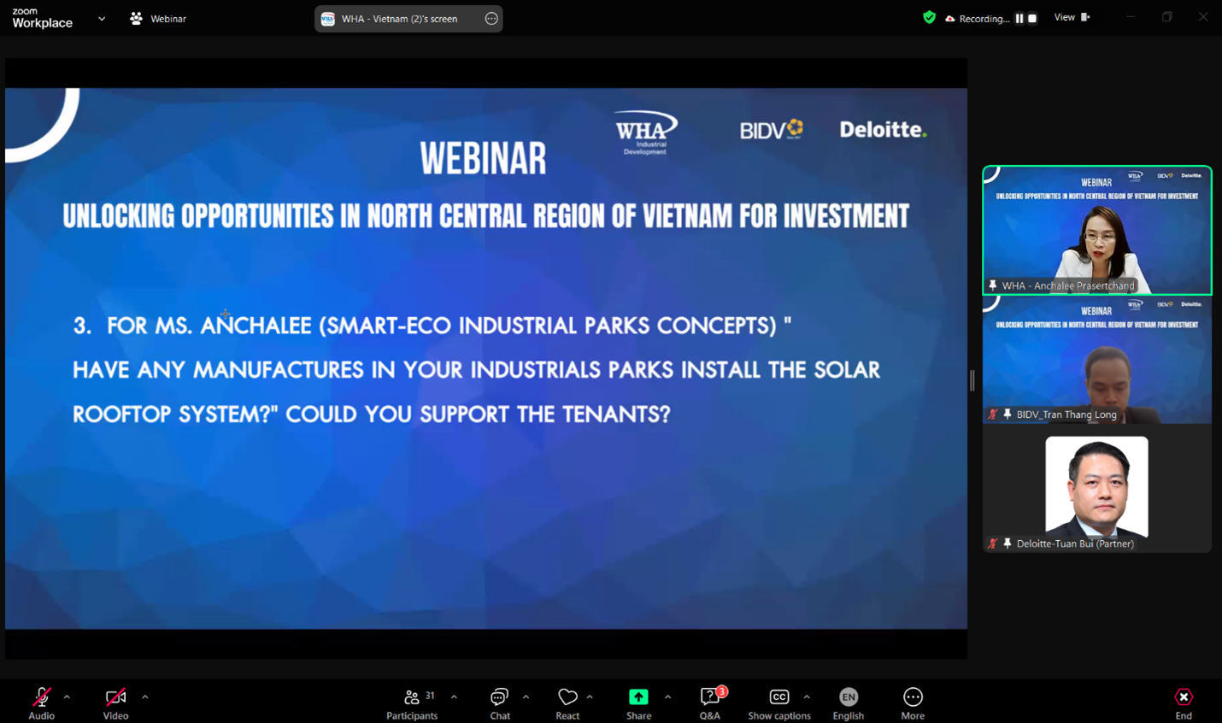This screenshot has width=1222, height=723.
Task: Open the Participants panel
Action: [x=412, y=703]
